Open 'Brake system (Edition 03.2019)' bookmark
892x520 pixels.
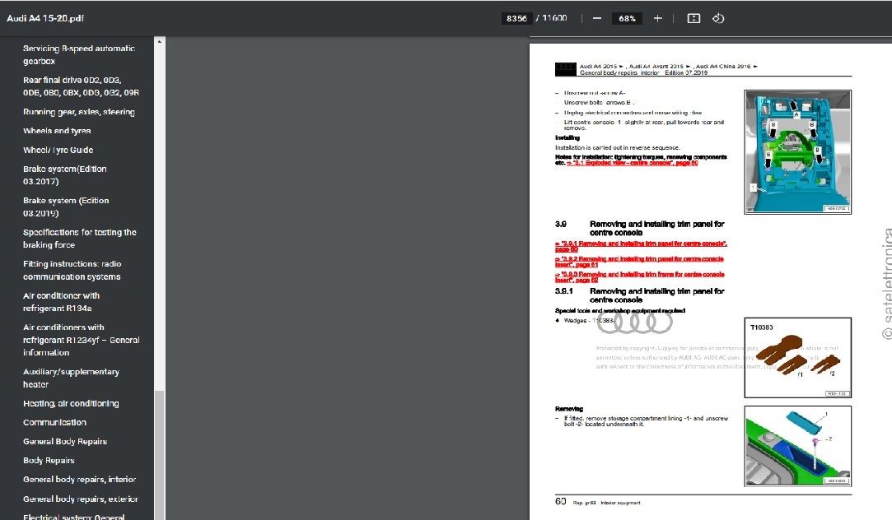[66, 207]
